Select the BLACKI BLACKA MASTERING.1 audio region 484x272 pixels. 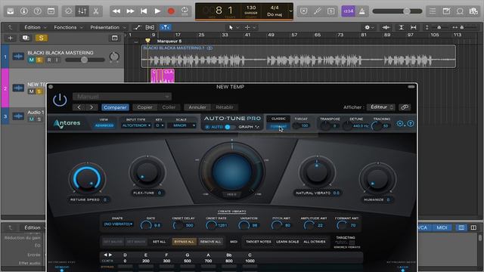pos(299,57)
